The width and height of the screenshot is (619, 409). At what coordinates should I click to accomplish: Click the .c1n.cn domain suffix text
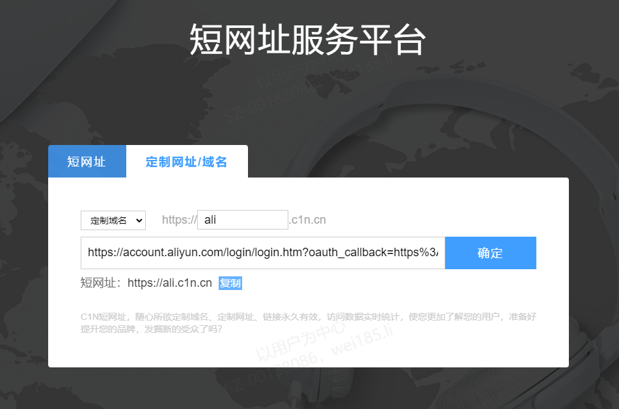(x=307, y=220)
